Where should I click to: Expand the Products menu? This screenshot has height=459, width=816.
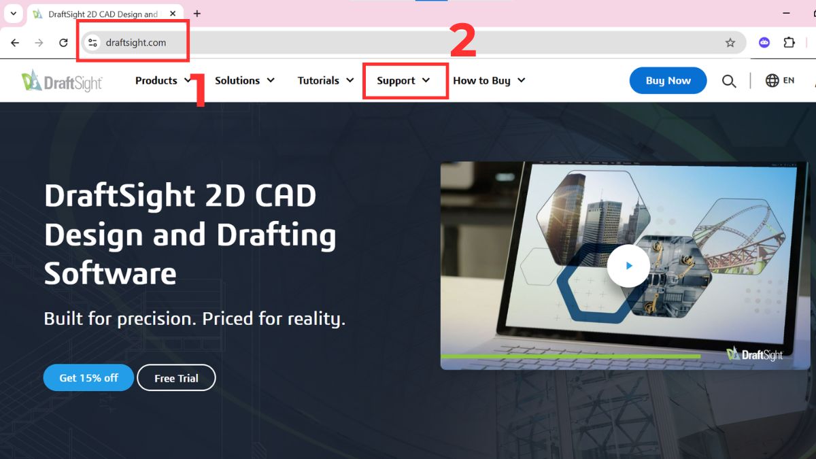tap(163, 80)
